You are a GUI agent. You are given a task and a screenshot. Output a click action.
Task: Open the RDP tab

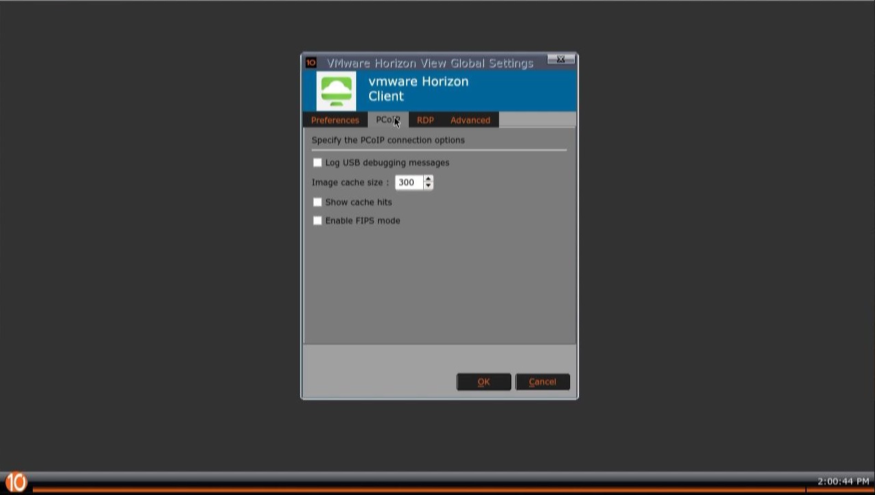(x=425, y=120)
